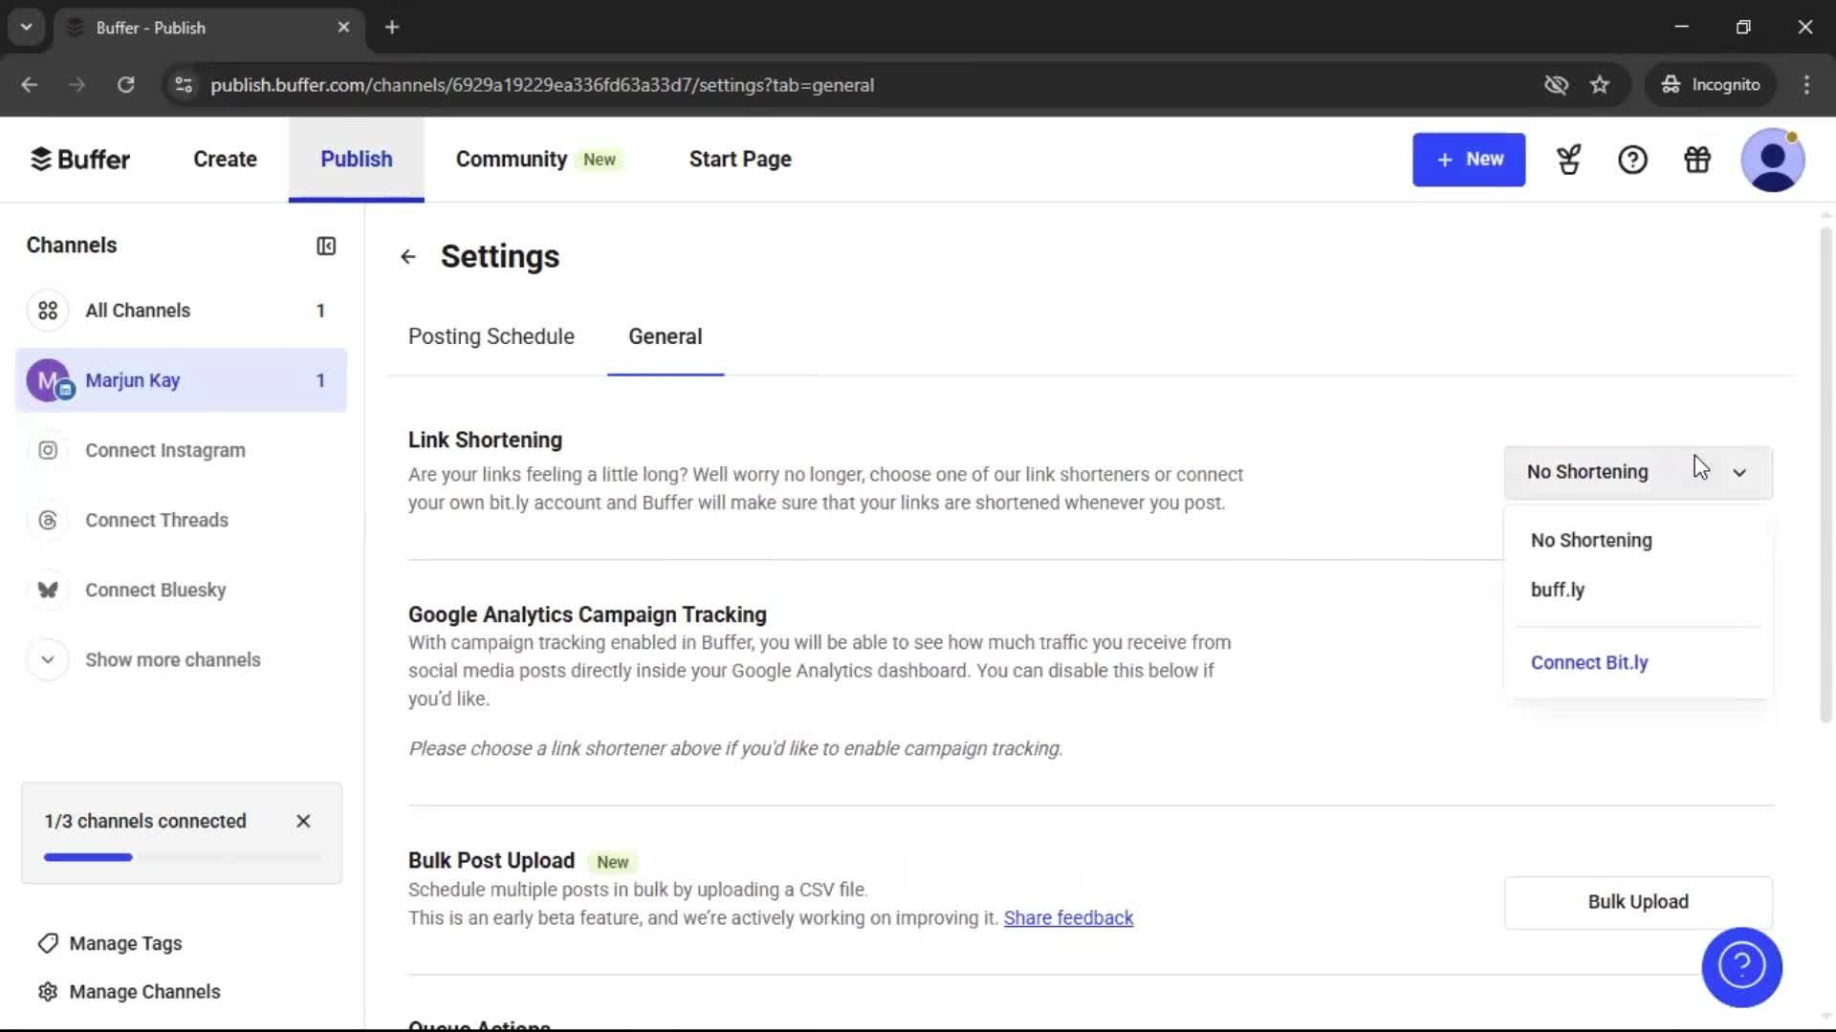Viewport: 1836px width, 1032px height.
Task: Open the Share feedback link
Action: pos(1067,917)
